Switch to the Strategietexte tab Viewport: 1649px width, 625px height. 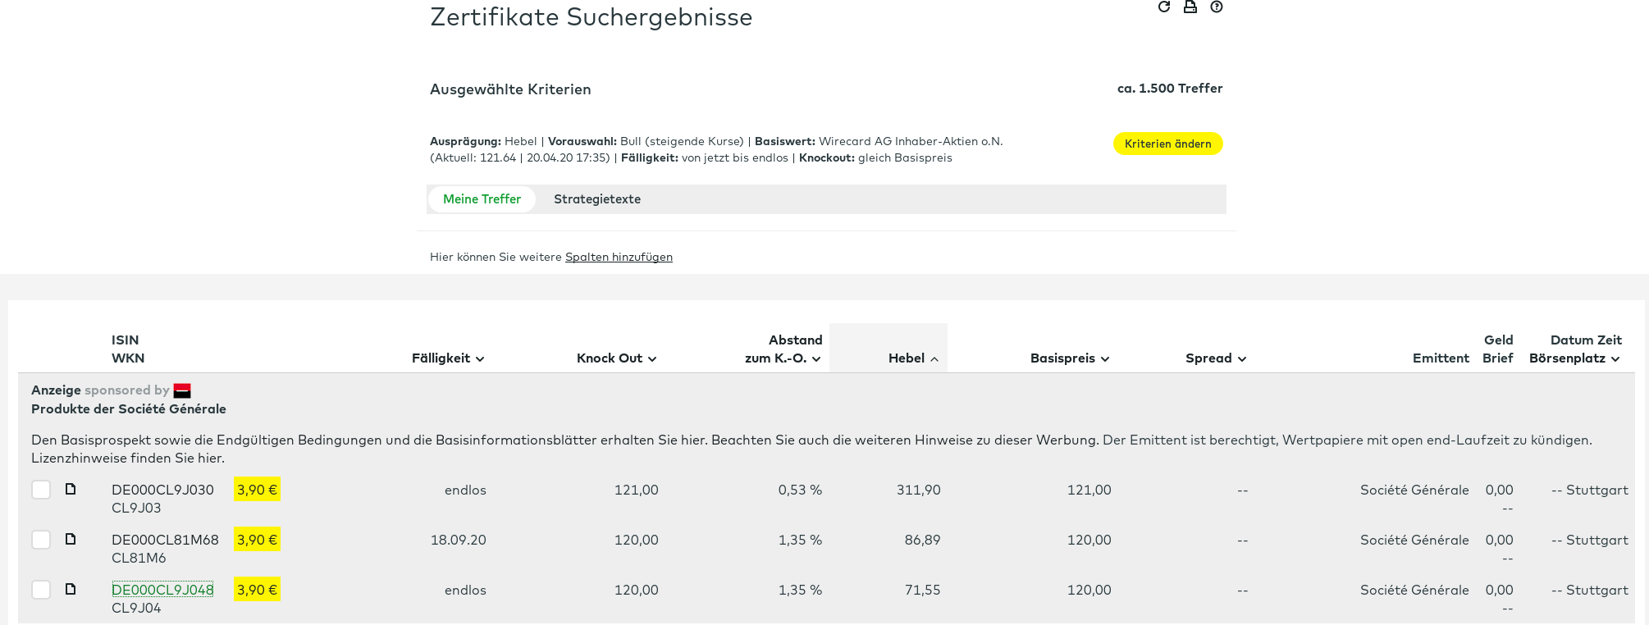click(x=597, y=199)
